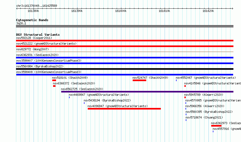This screenshot has height=142, width=241.
Task: Click the nsv5560395 (ByrskaBishop2022) label
Action: click(x=209, y=112)
